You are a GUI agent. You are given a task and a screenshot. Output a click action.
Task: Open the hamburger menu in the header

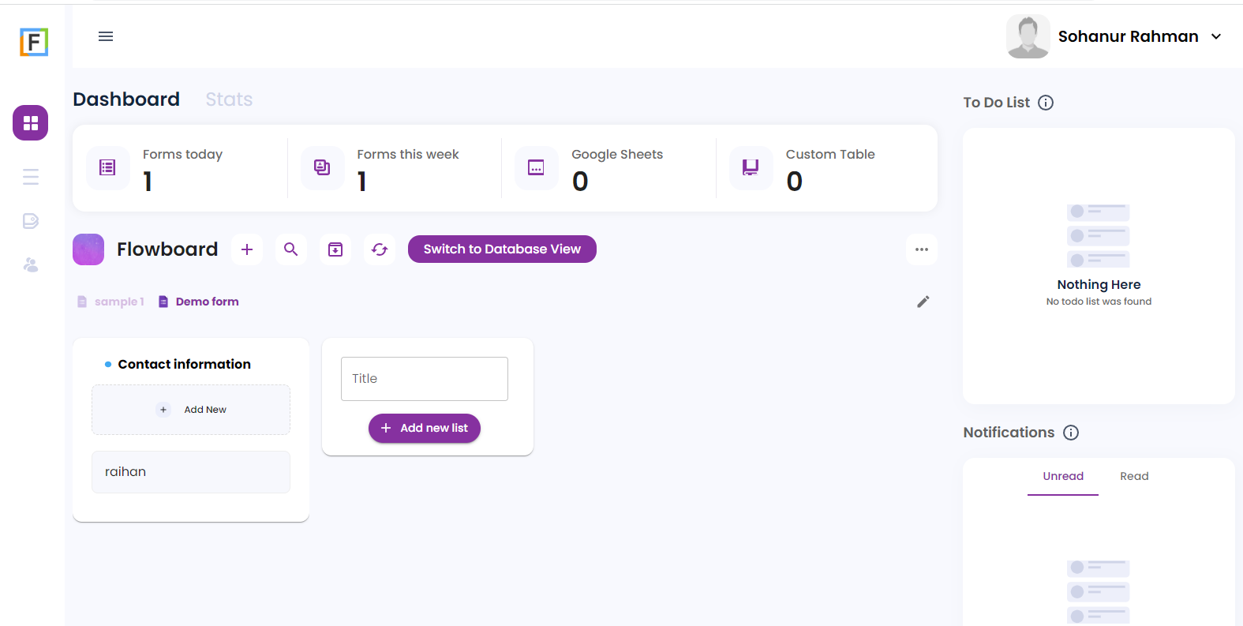106,36
